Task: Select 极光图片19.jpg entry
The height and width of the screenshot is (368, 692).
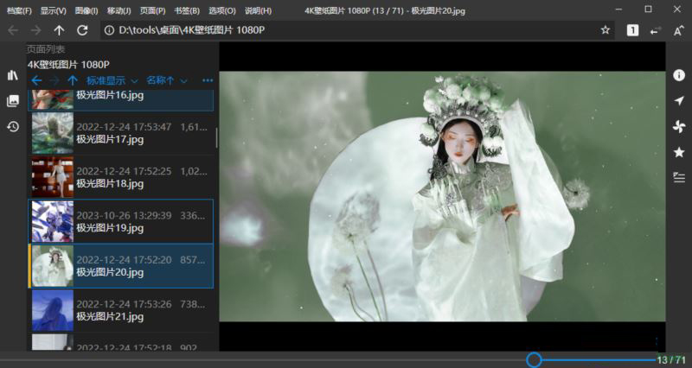Action: click(x=121, y=221)
